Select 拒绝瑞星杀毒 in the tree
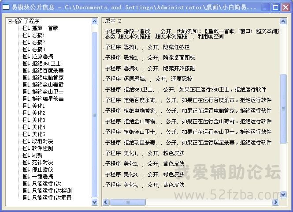The height and width of the screenshot is (212, 293). point(48,99)
